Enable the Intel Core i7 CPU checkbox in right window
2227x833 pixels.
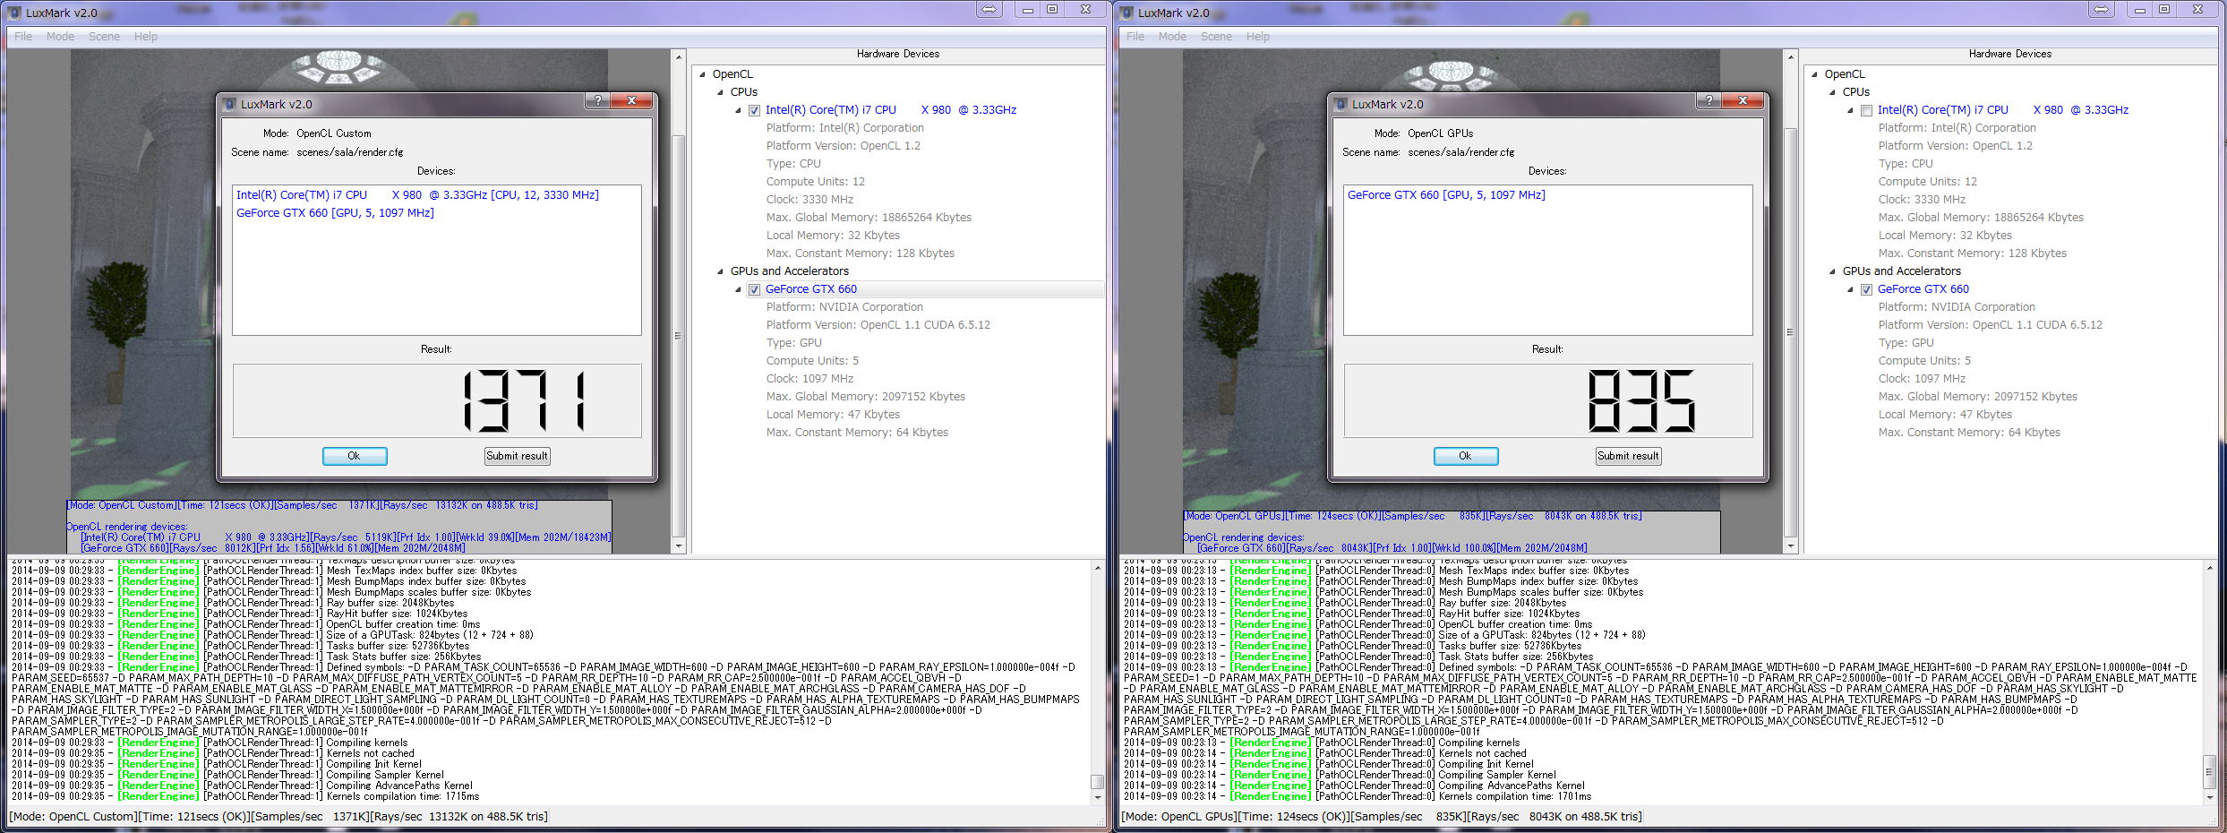1866,111
